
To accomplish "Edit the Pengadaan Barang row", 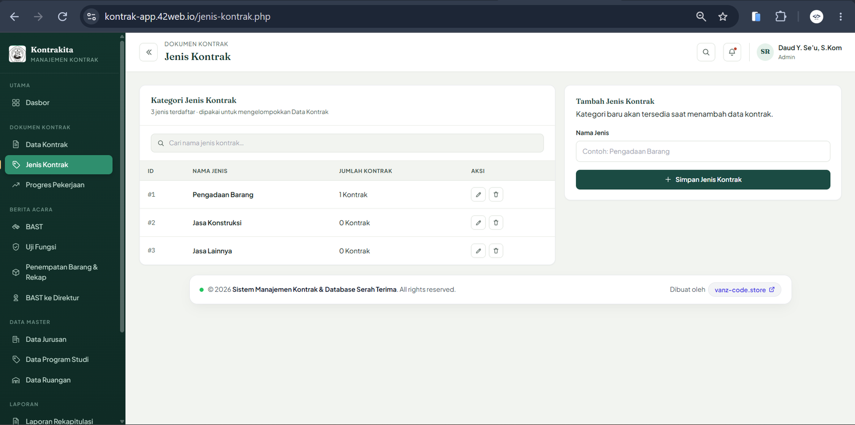I will coord(478,195).
